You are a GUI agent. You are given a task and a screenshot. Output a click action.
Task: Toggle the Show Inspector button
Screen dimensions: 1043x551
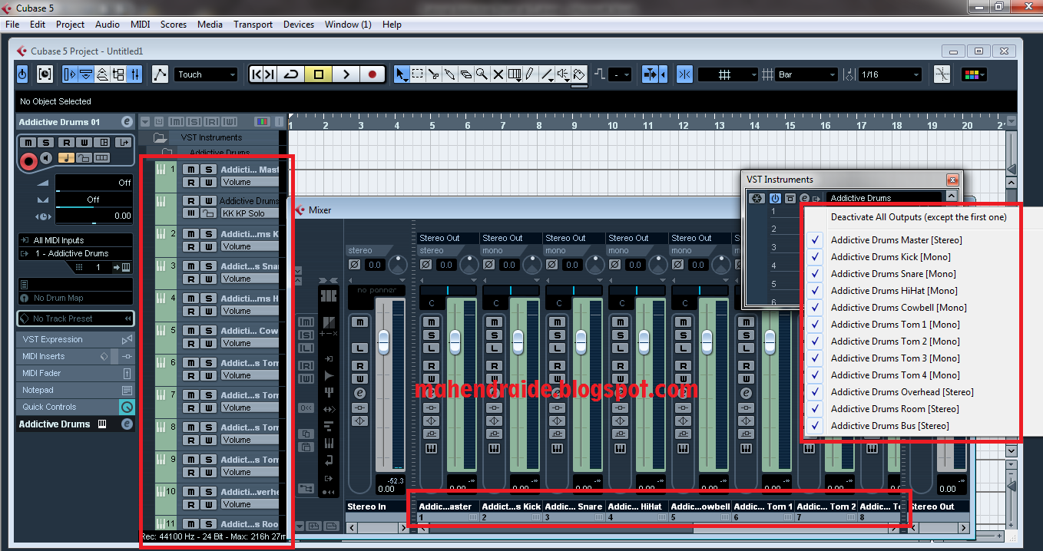pyautogui.click(x=70, y=74)
